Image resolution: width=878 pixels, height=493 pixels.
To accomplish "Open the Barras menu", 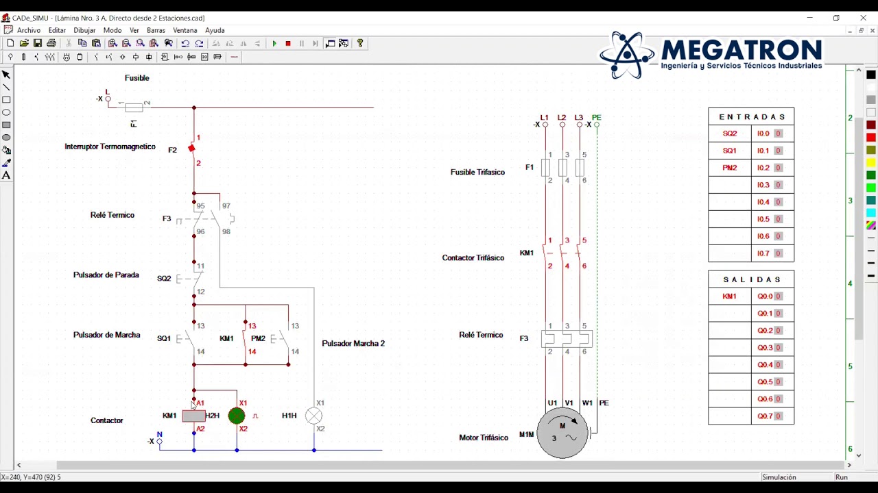I will point(156,30).
